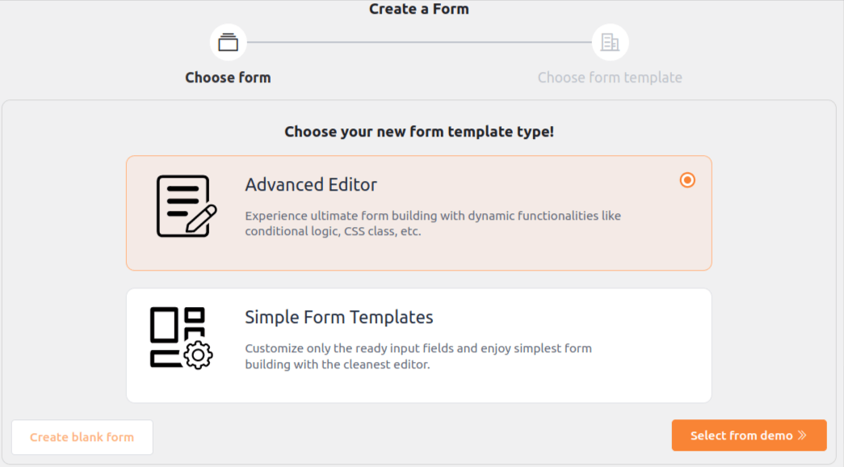
Task: Select the Advanced Editor radio button
Action: (x=687, y=180)
